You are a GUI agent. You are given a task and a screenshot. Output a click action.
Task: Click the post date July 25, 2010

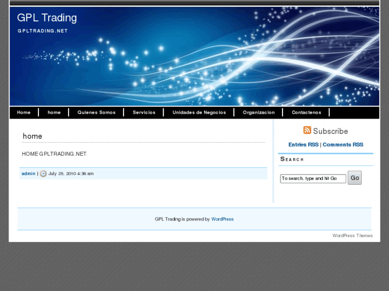tap(71, 174)
